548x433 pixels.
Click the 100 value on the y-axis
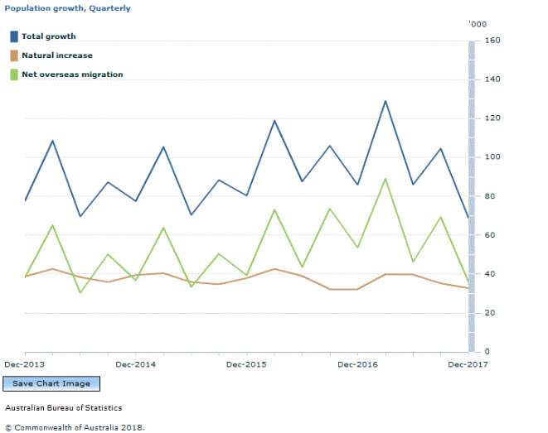(x=492, y=157)
